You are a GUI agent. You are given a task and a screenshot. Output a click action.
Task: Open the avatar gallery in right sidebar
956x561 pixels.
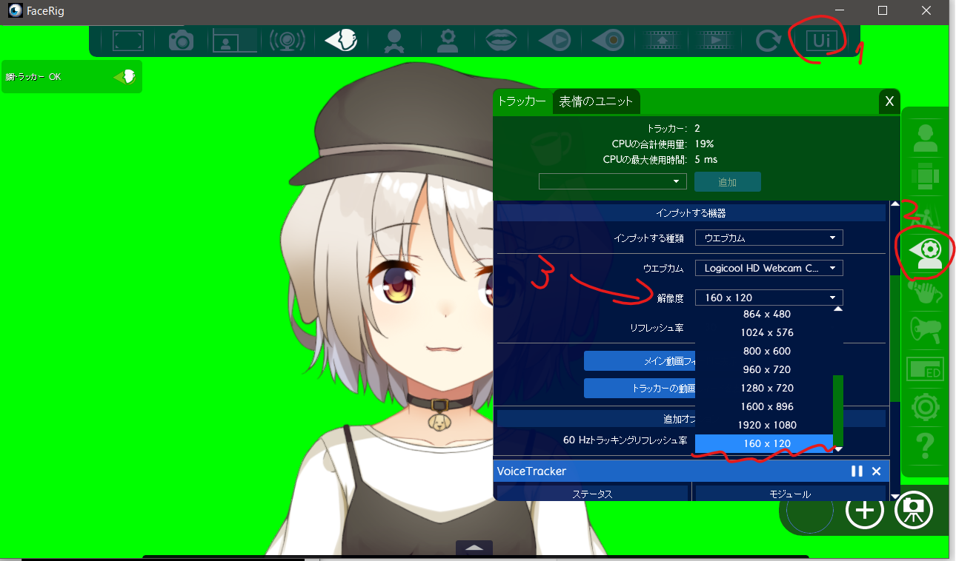[925, 138]
